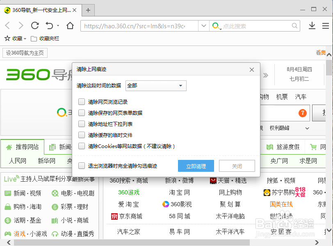The width and height of the screenshot is (333, 246).
Task: Open the undo button's small dropdown arrow
Action: (58, 26)
